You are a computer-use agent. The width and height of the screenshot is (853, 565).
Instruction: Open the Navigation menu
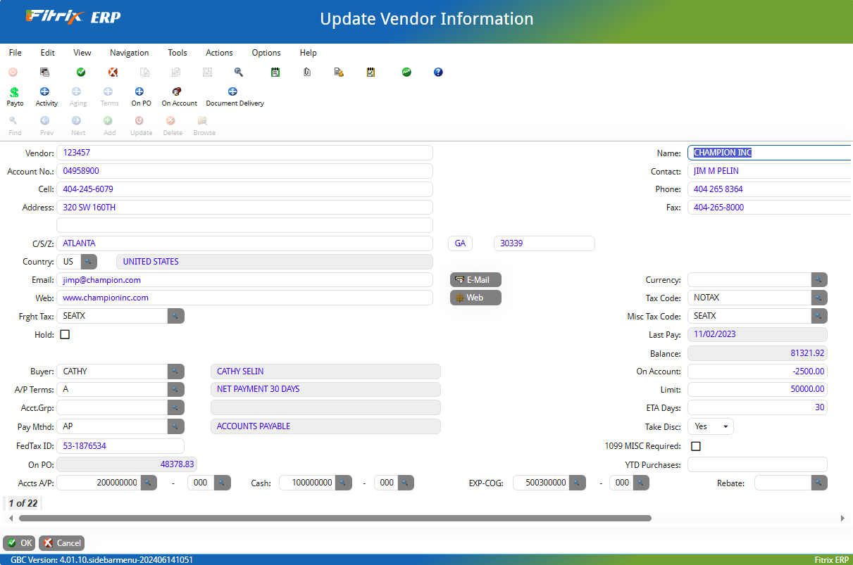tap(130, 53)
